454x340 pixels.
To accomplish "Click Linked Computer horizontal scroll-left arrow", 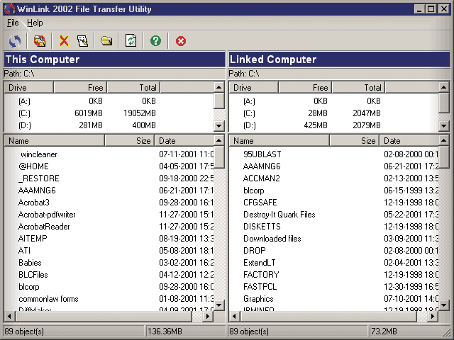I will click(x=235, y=317).
